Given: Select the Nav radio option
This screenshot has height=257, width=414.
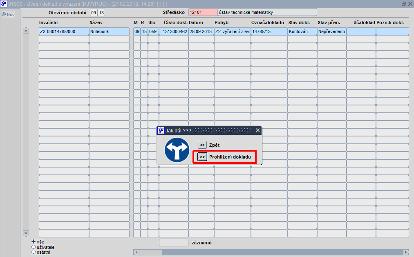Looking at the screenshot, I should pos(4,15).
